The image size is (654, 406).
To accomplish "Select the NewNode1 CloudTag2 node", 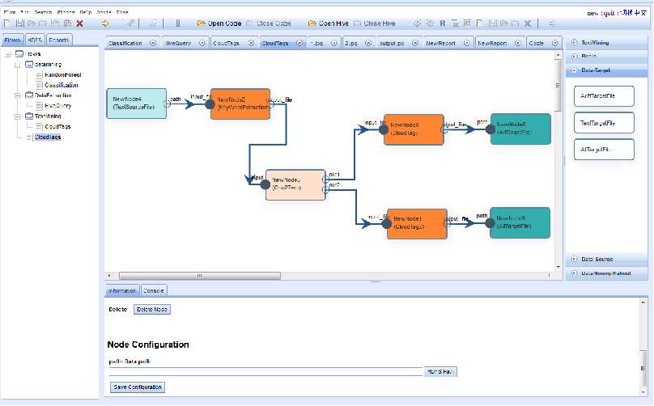I will pos(417,224).
